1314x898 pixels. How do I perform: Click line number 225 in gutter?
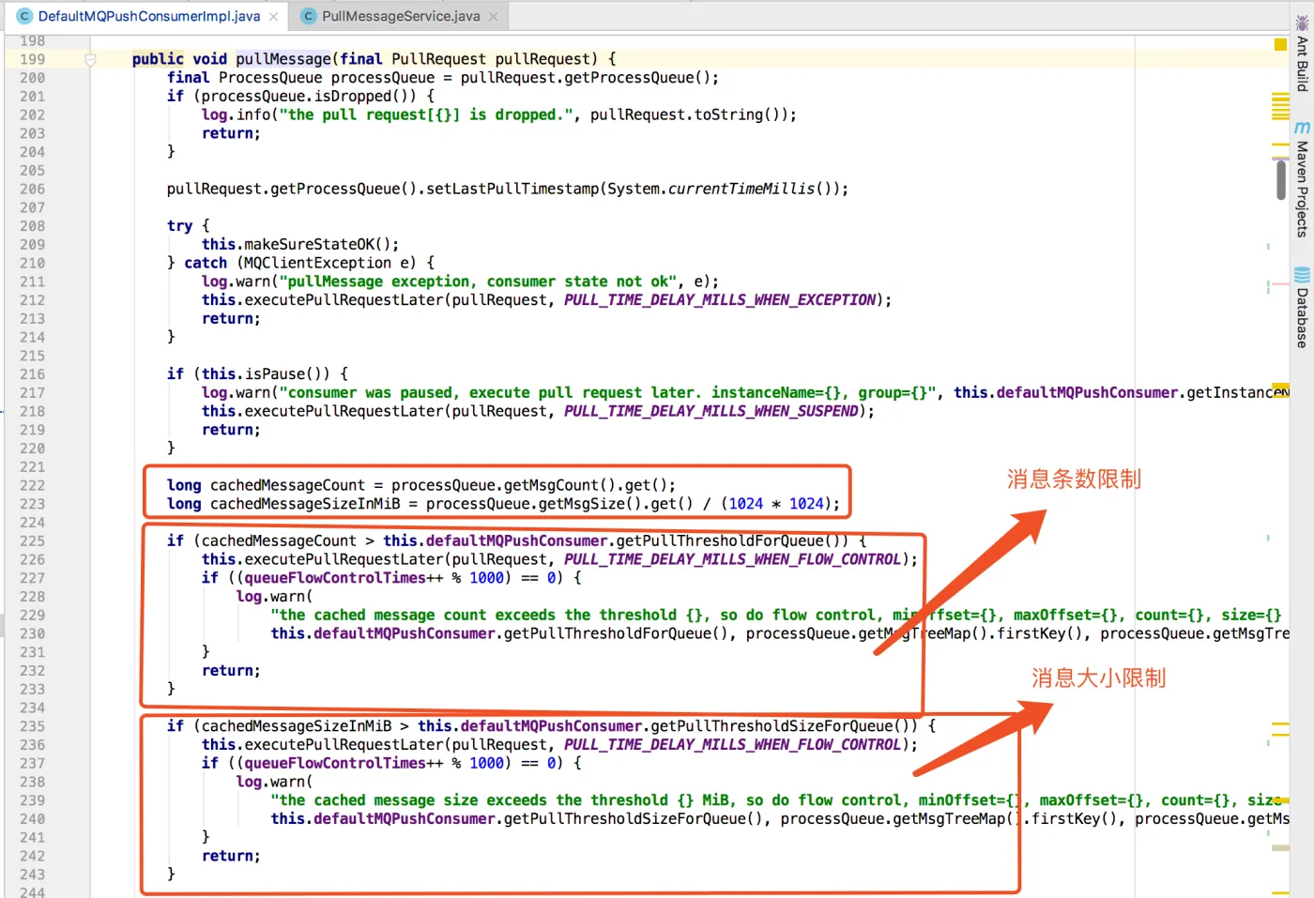pos(32,540)
